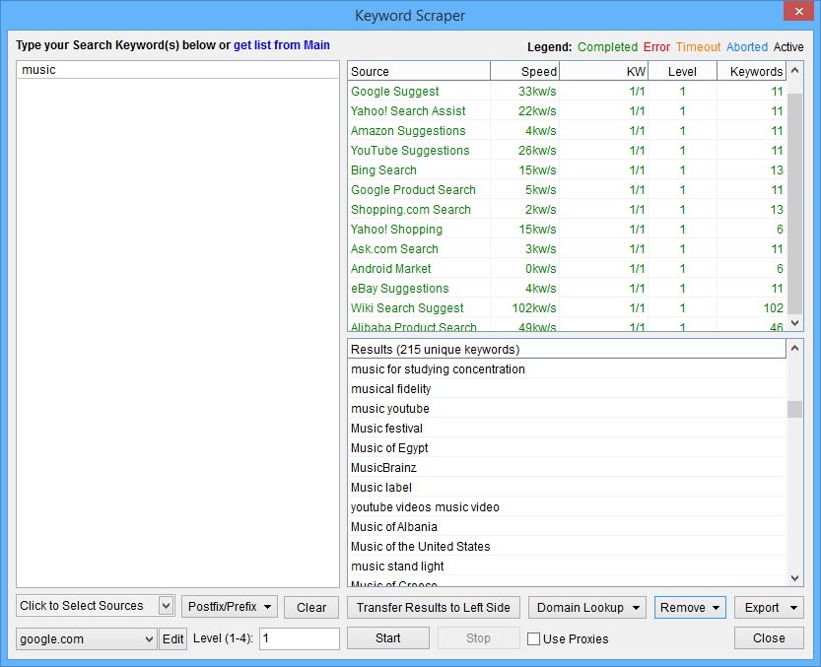Enable the Use Proxies checkbox
The image size is (821, 667).
[x=534, y=638]
